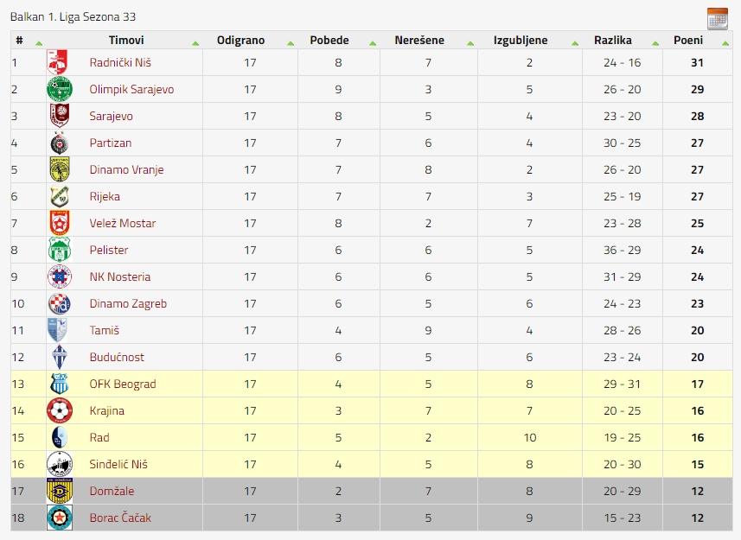Open the calendar icon at top right
Image resolution: width=741 pixels, height=540 pixels.
pos(718,18)
